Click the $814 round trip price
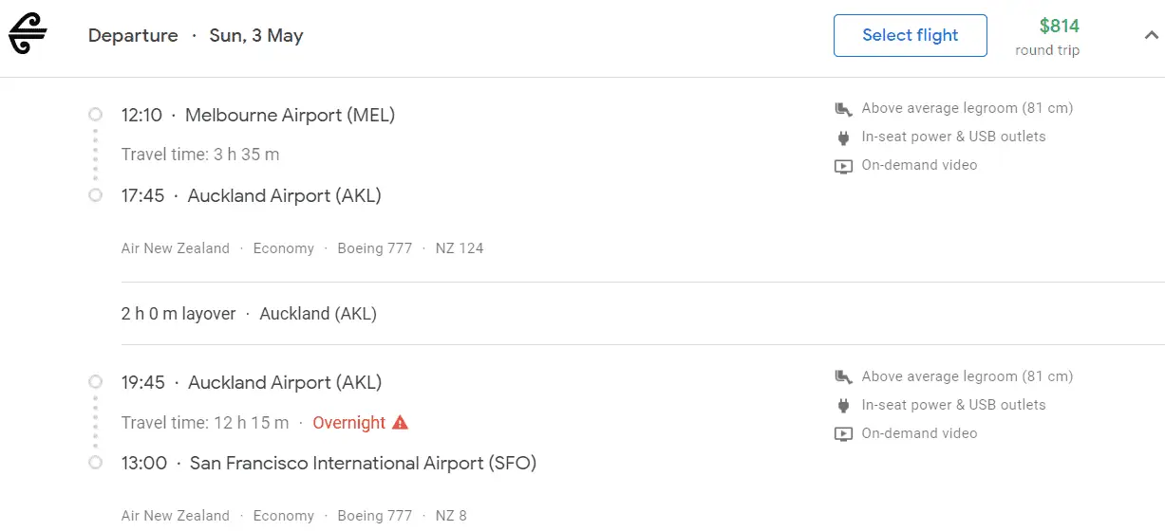The width and height of the screenshot is (1165, 531). [1058, 27]
